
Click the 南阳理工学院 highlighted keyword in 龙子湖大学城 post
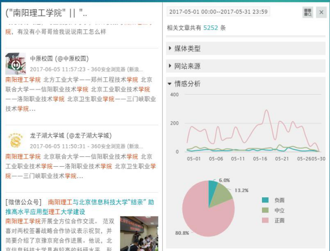click(x=23, y=156)
